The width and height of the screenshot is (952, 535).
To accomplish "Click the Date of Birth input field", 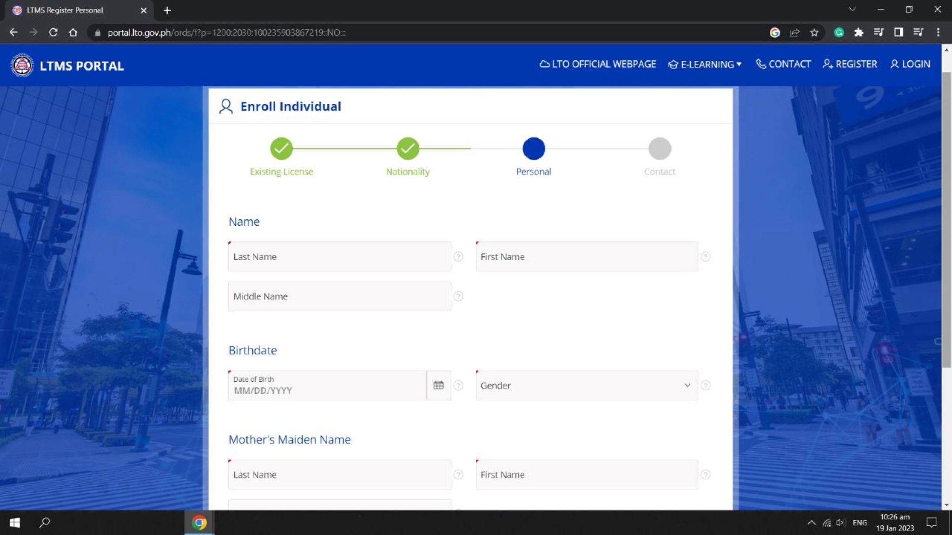I will tap(327, 385).
